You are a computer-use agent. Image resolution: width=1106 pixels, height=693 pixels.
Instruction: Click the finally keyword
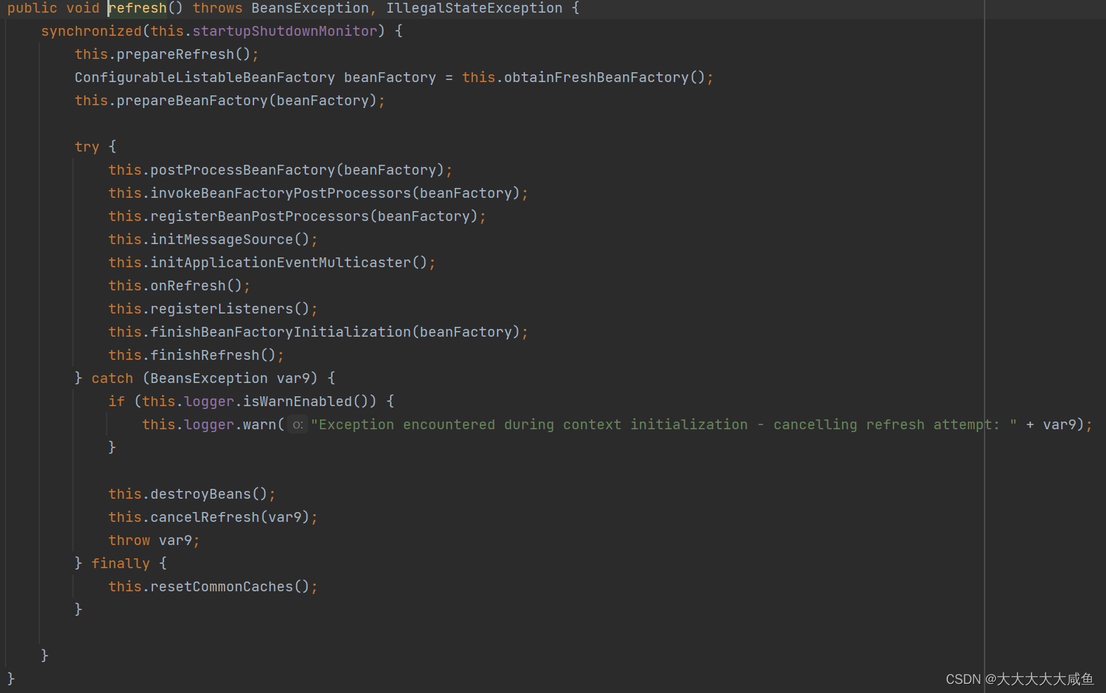point(121,564)
